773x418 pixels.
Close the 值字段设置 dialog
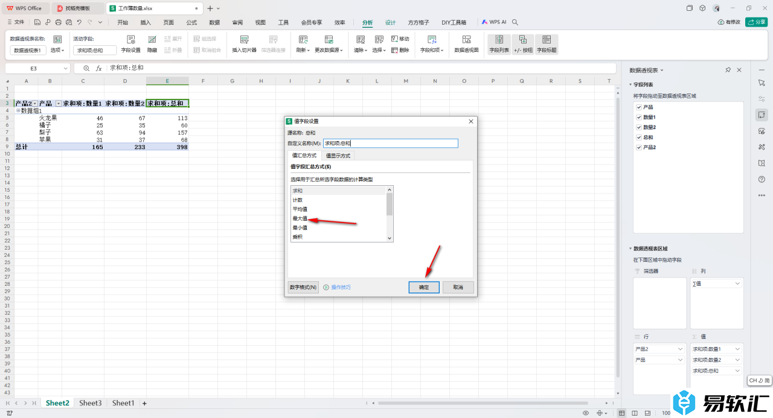(470, 121)
